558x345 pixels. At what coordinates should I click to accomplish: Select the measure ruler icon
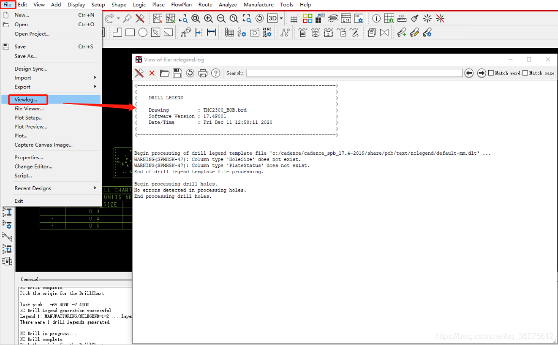tap(402, 18)
